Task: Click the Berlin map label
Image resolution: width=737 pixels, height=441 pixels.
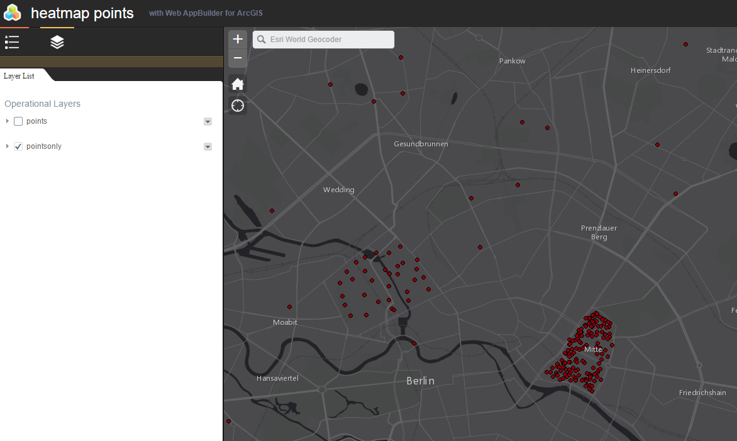Action: pyautogui.click(x=420, y=381)
